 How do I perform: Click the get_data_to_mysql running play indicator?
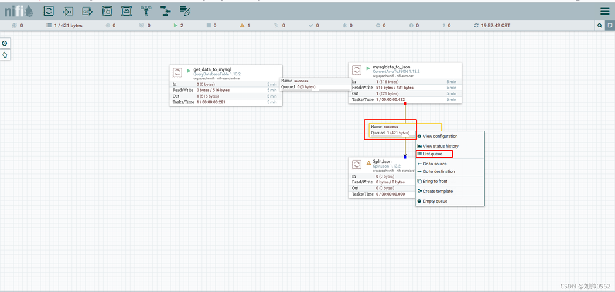pyautogui.click(x=189, y=71)
